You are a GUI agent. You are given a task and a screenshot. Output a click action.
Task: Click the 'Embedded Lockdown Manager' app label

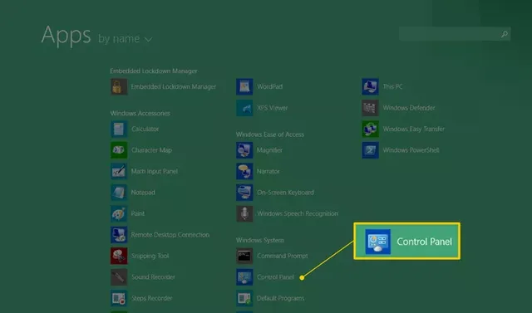point(174,86)
